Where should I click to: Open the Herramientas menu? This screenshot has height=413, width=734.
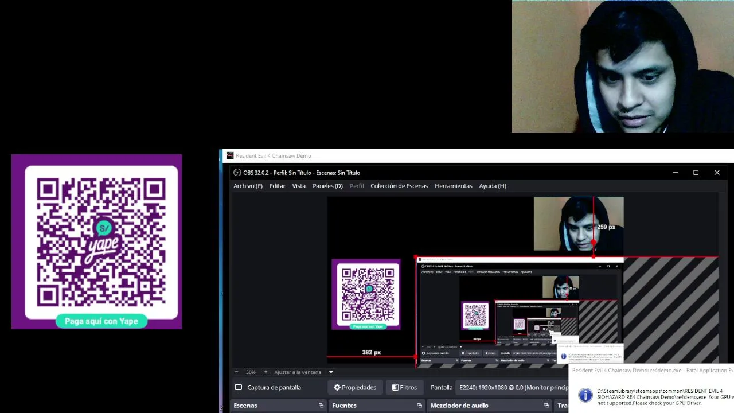pyautogui.click(x=454, y=186)
